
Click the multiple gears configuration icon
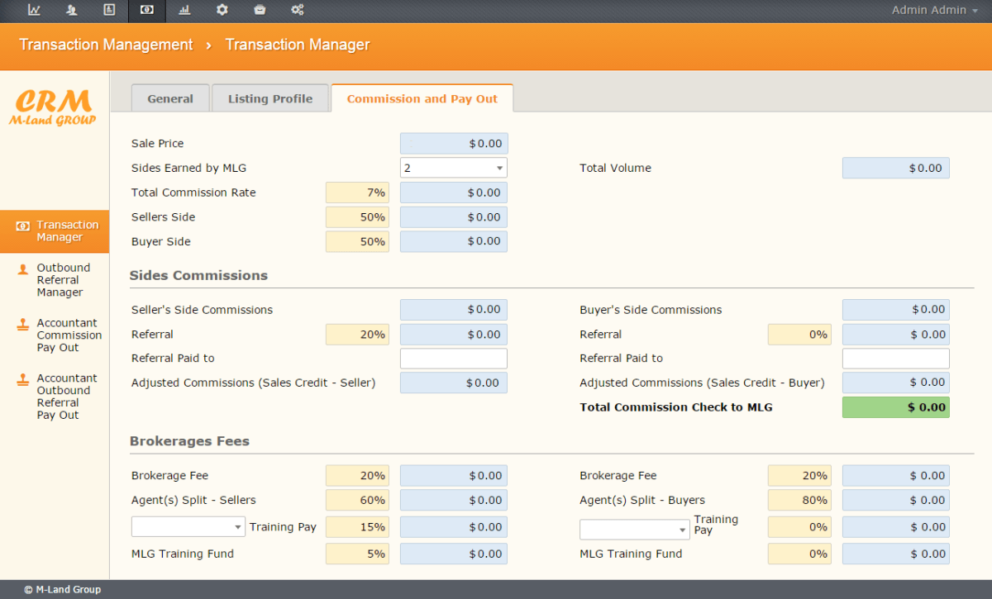coord(298,10)
